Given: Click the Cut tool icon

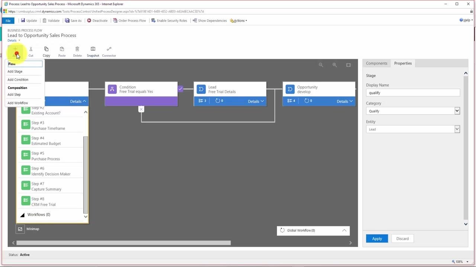Looking at the screenshot, I should click(31, 49).
